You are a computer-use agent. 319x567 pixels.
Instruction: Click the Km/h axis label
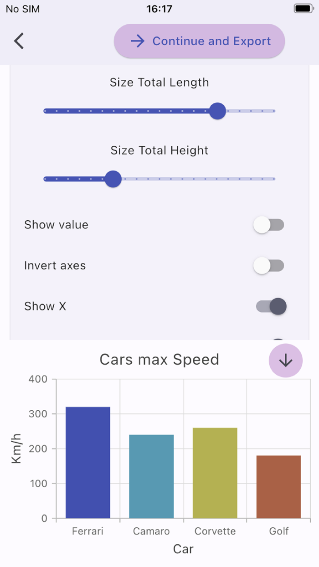(x=17, y=449)
